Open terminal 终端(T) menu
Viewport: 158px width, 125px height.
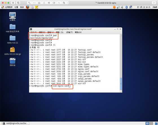click(69, 32)
